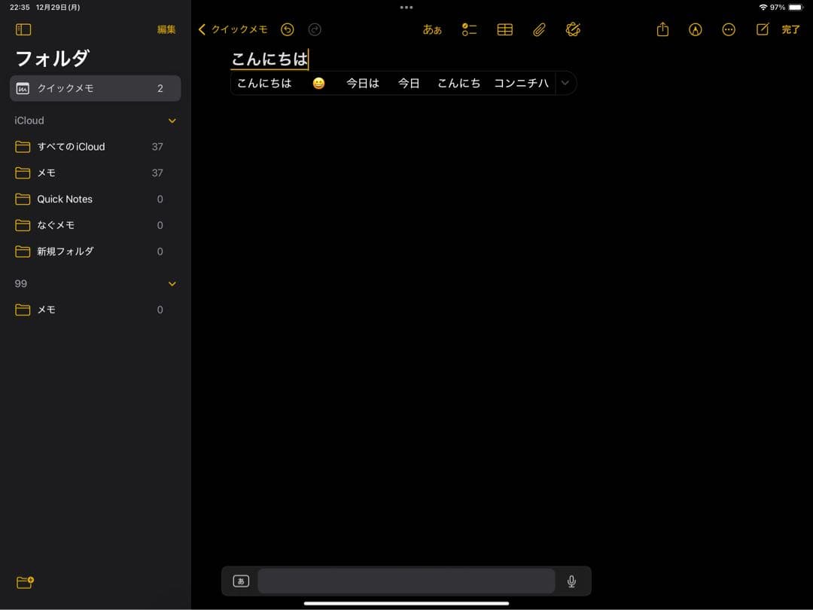This screenshot has height=610, width=813.
Task: Expand the conversion candidates list arrow
Action: click(x=565, y=83)
